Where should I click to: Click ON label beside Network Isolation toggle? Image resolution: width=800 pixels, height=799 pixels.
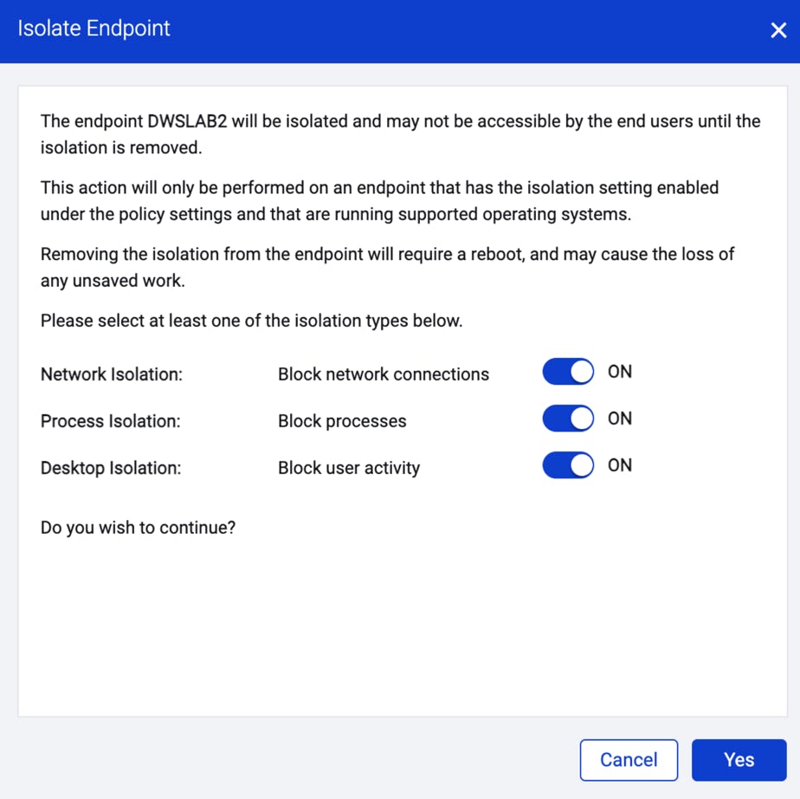620,372
